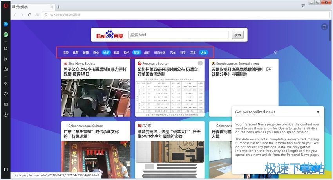Open WhatsApp in the sidebar
This screenshot has height=180, width=333.
click(x=6, y=34)
